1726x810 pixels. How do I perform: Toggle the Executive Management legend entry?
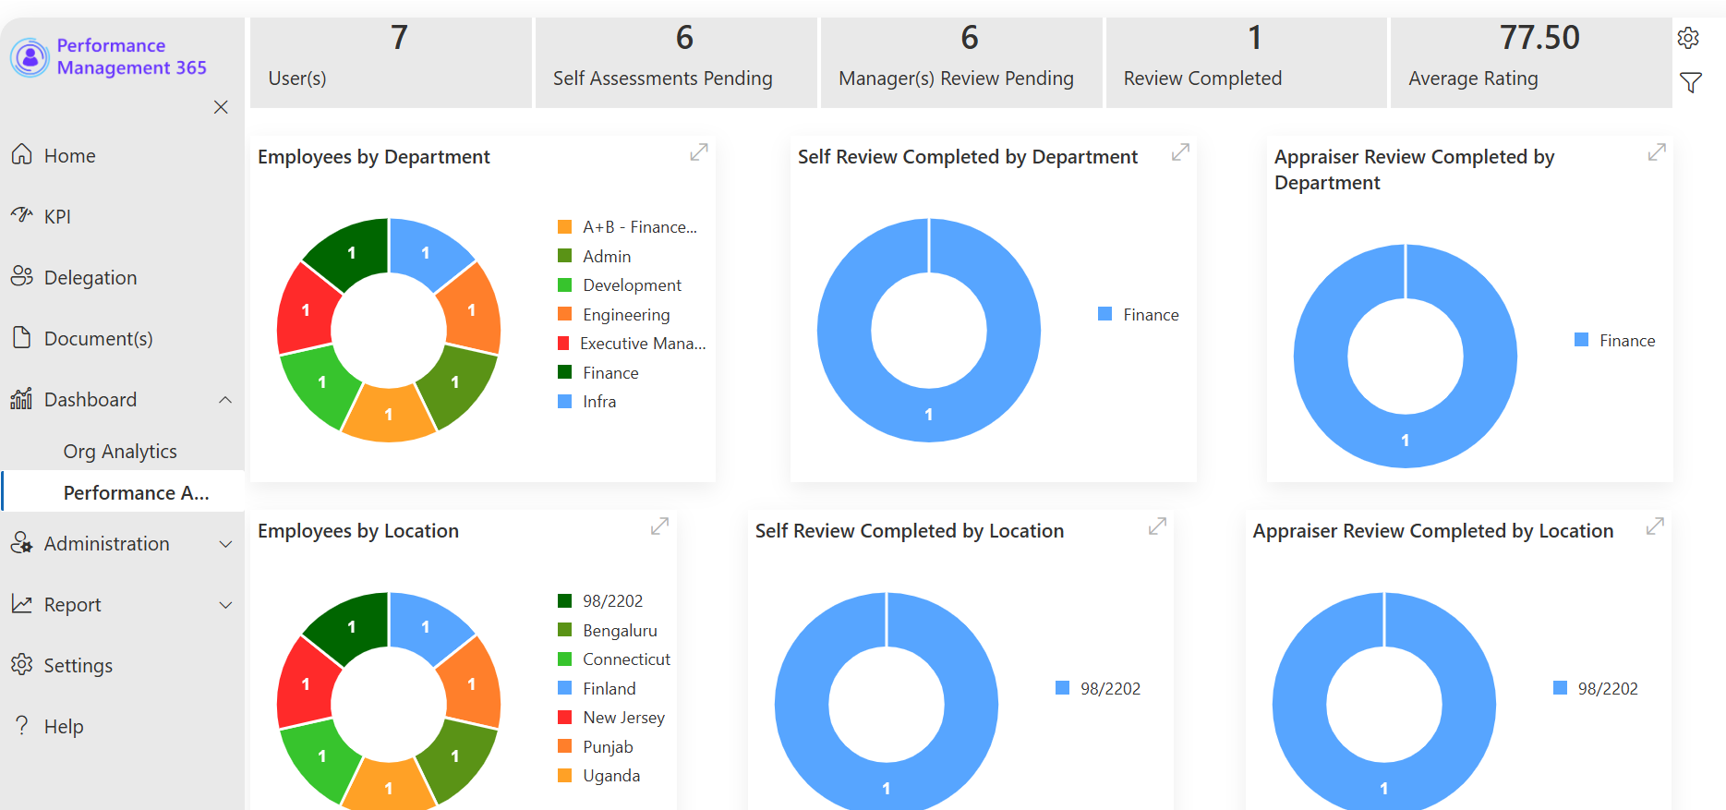[x=632, y=344]
